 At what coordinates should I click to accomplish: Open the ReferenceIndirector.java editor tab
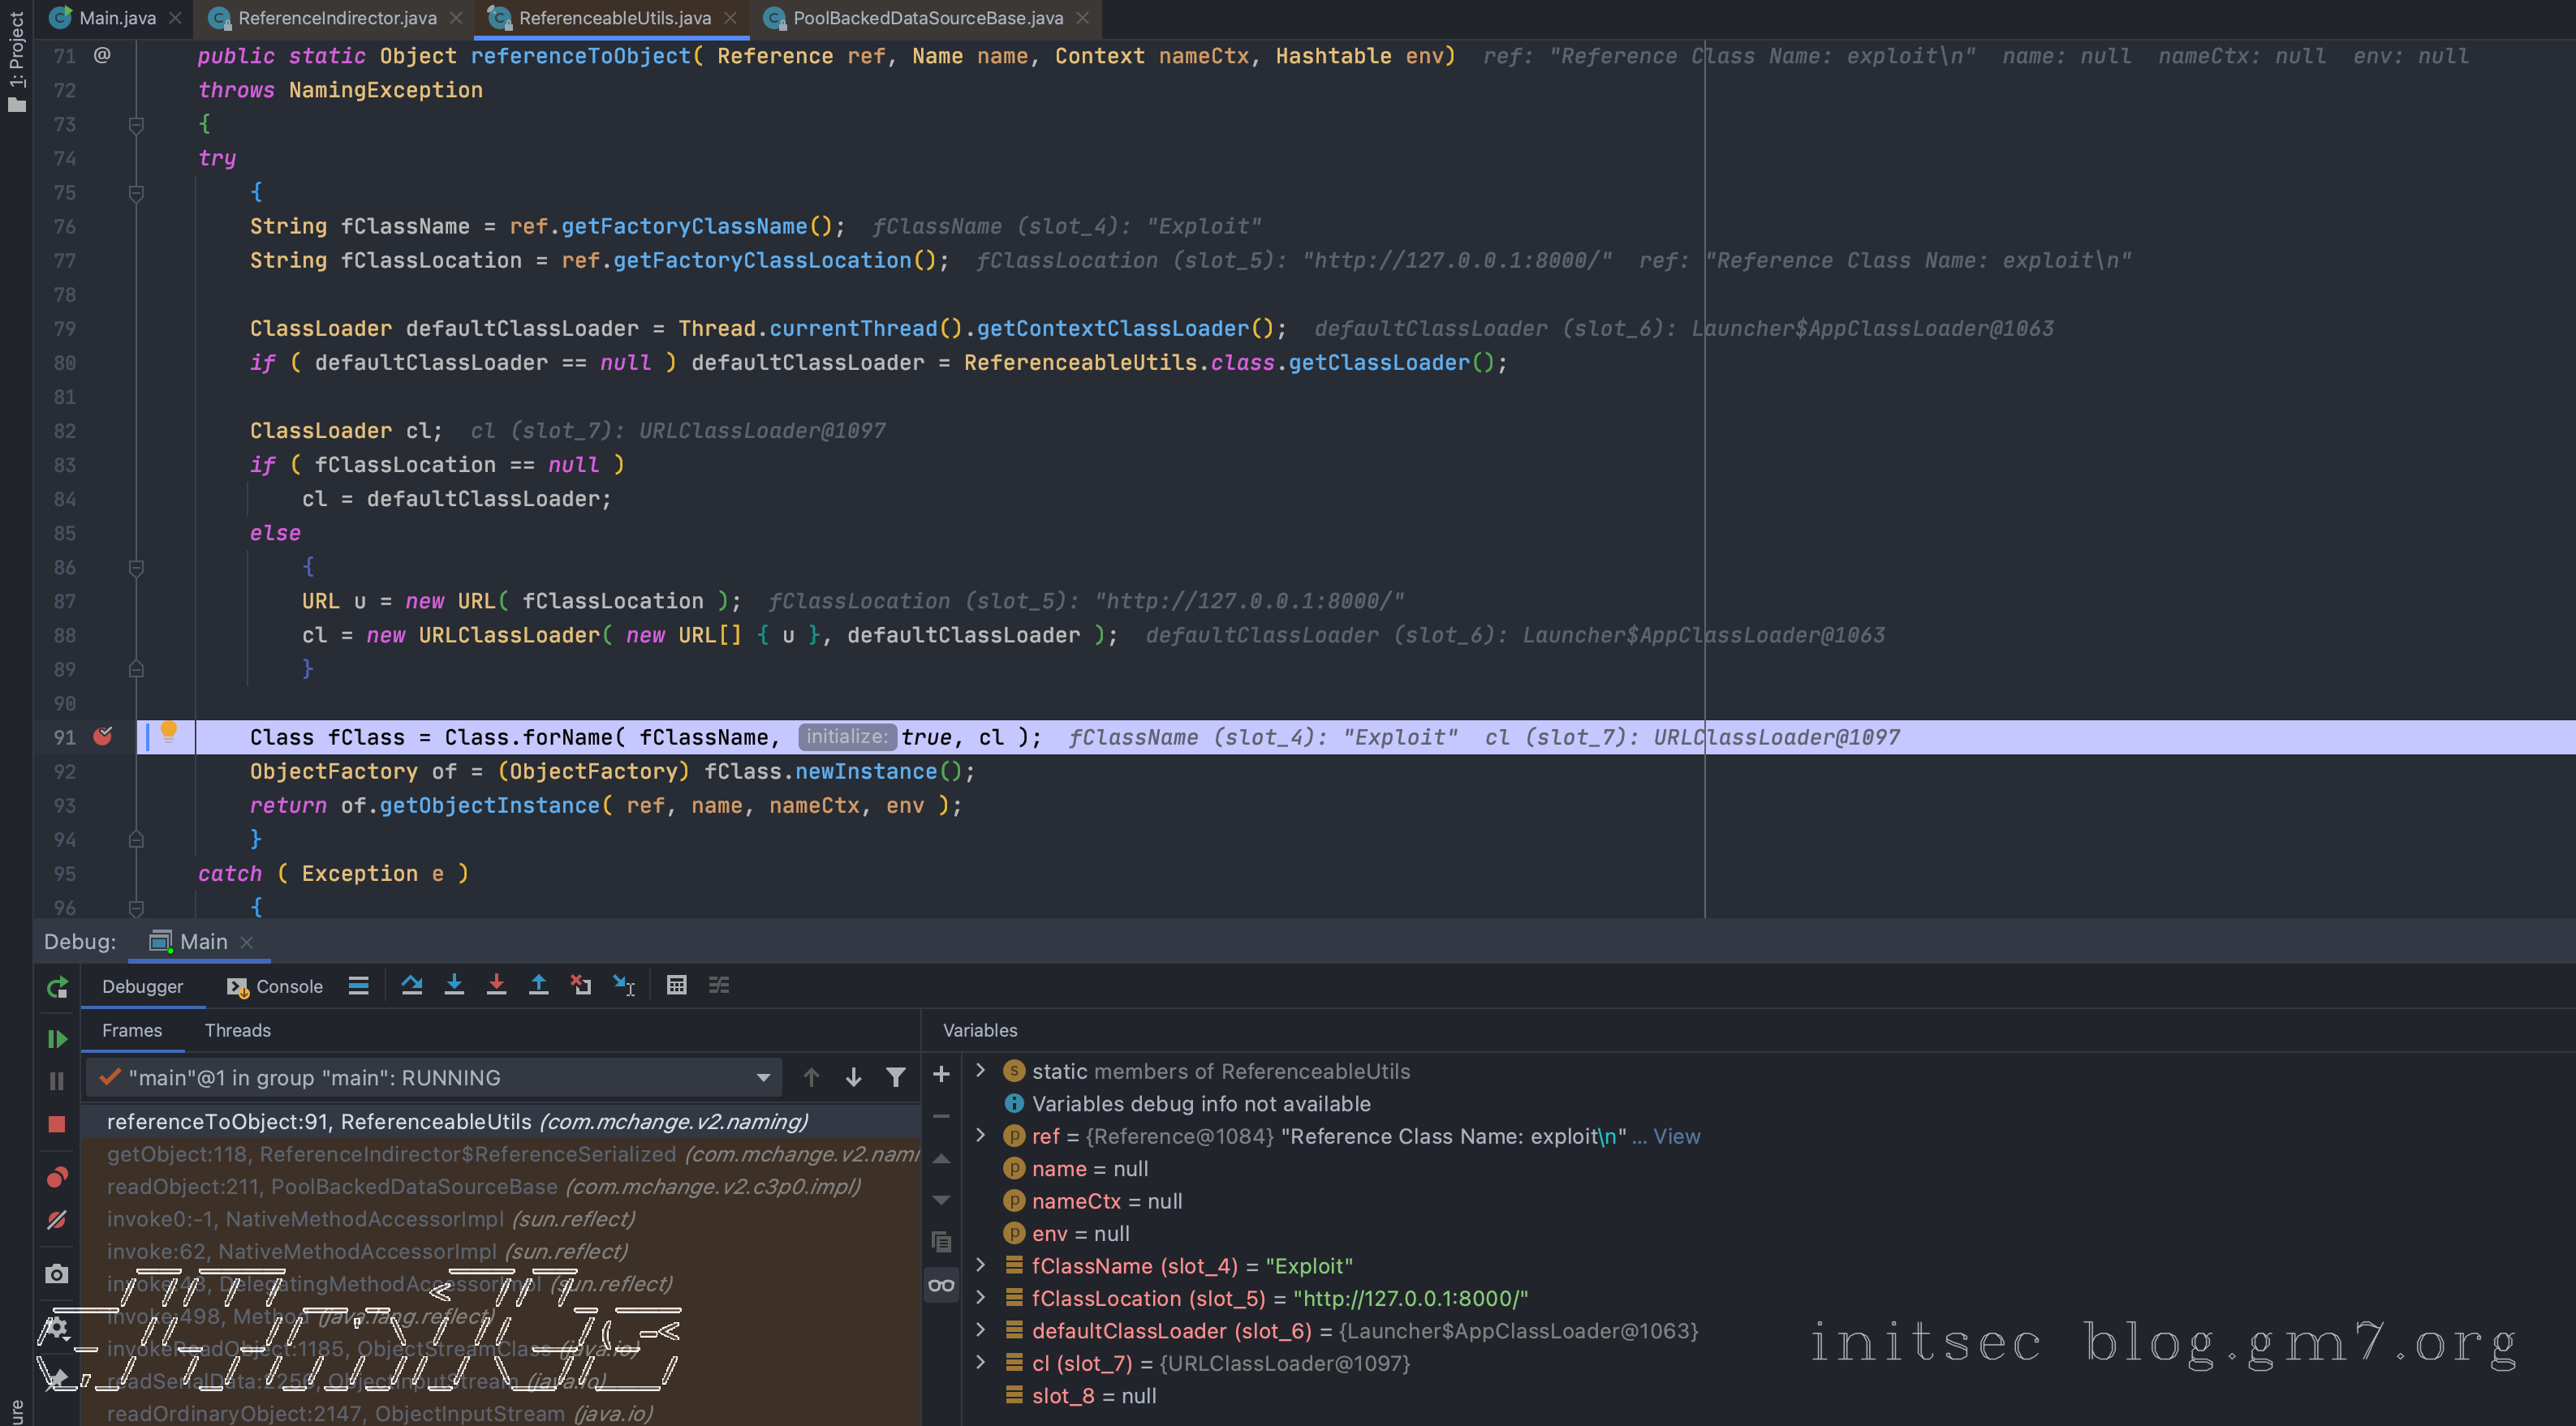337,18
